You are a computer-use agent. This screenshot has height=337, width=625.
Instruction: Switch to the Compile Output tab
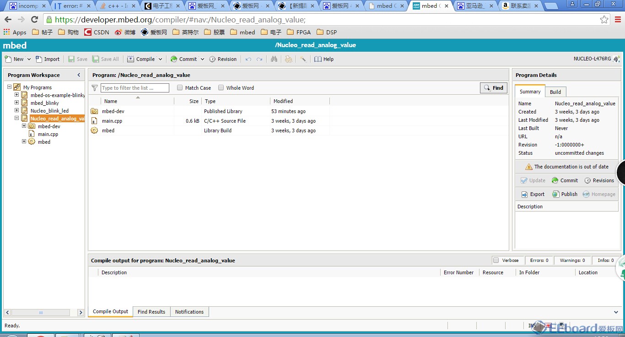click(x=110, y=312)
